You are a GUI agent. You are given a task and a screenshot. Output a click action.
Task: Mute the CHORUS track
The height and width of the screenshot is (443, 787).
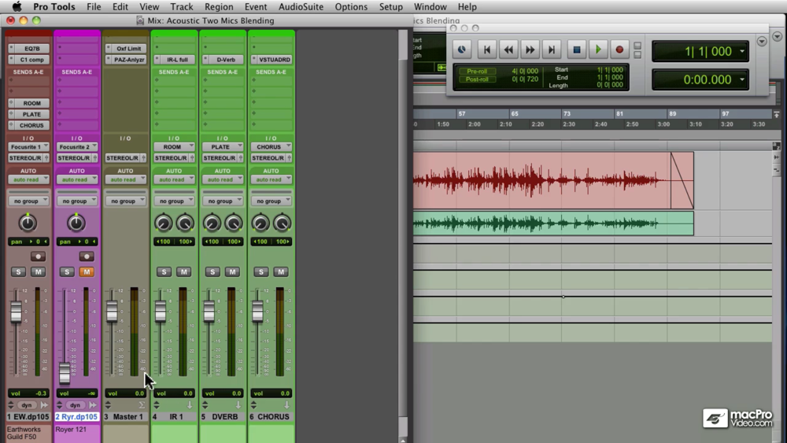[281, 272]
